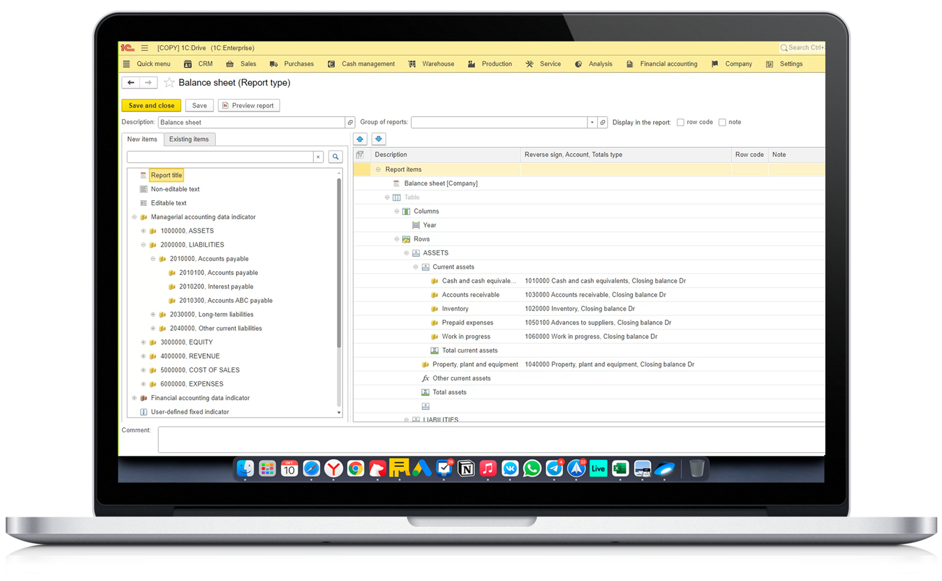Open Excel from the dock
Image resolution: width=942 pixels, height=581 pixels.
620,468
